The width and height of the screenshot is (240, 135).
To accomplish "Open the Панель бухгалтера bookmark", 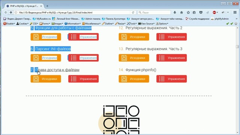I will tap(114, 19).
